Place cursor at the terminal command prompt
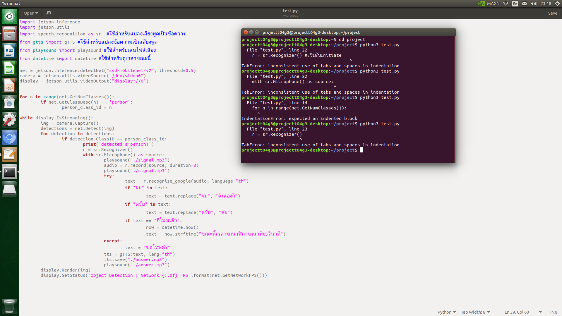562x316 pixels. (x=362, y=150)
